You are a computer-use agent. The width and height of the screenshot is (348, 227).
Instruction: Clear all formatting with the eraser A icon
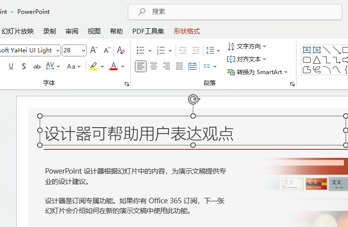click(121, 50)
